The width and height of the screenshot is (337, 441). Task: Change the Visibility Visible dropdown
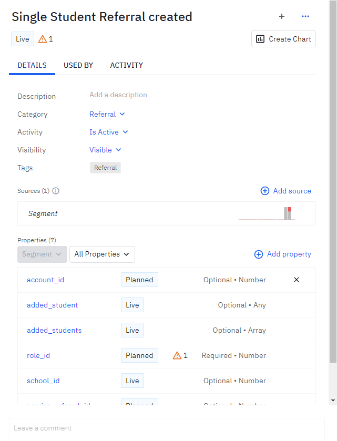click(x=105, y=150)
